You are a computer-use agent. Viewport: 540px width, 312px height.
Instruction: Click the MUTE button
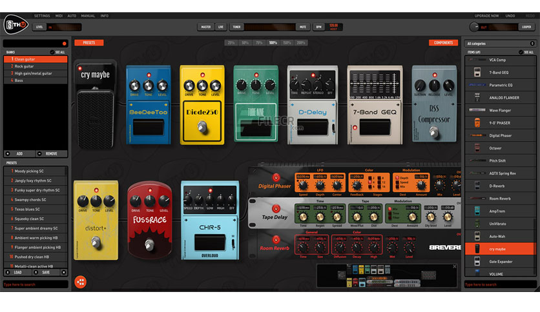303,27
